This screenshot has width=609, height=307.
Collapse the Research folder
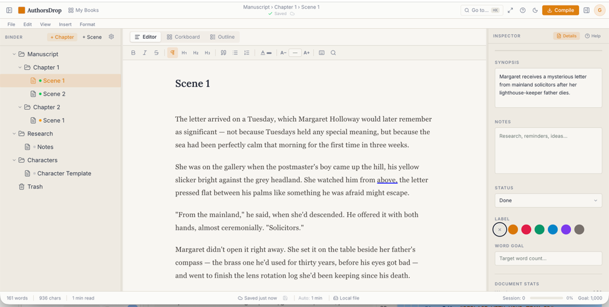(x=14, y=134)
